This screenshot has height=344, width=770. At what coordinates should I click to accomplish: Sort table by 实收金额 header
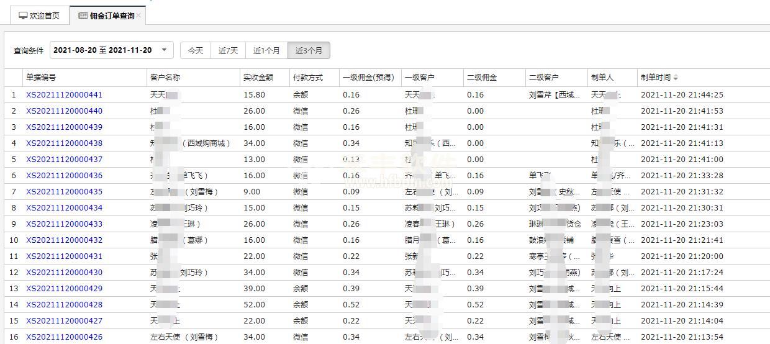pos(258,78)
